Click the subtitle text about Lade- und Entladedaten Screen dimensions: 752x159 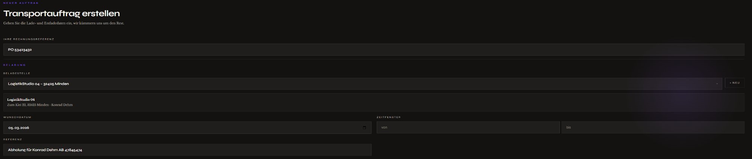point(64,23)
